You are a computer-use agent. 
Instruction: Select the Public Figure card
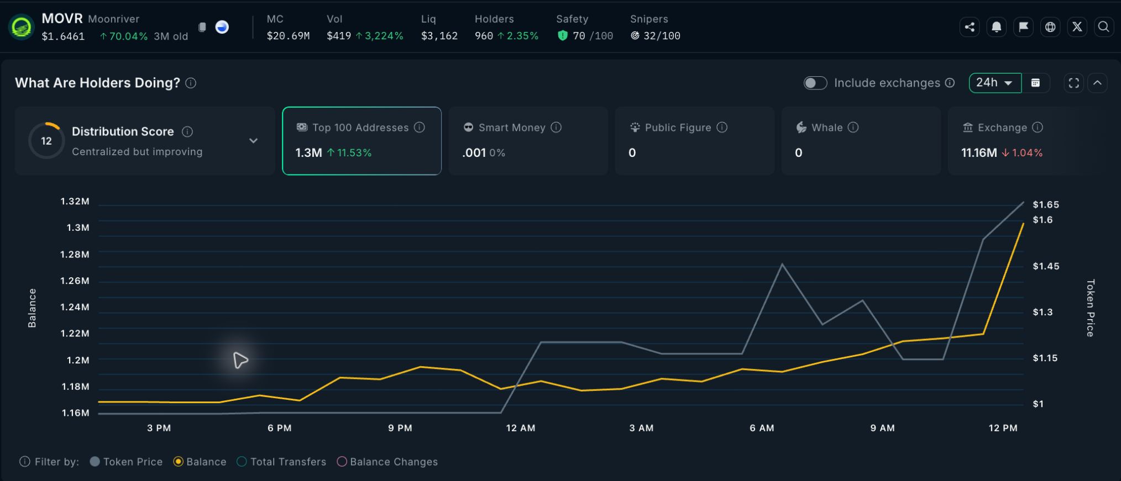tap(695, 141)
